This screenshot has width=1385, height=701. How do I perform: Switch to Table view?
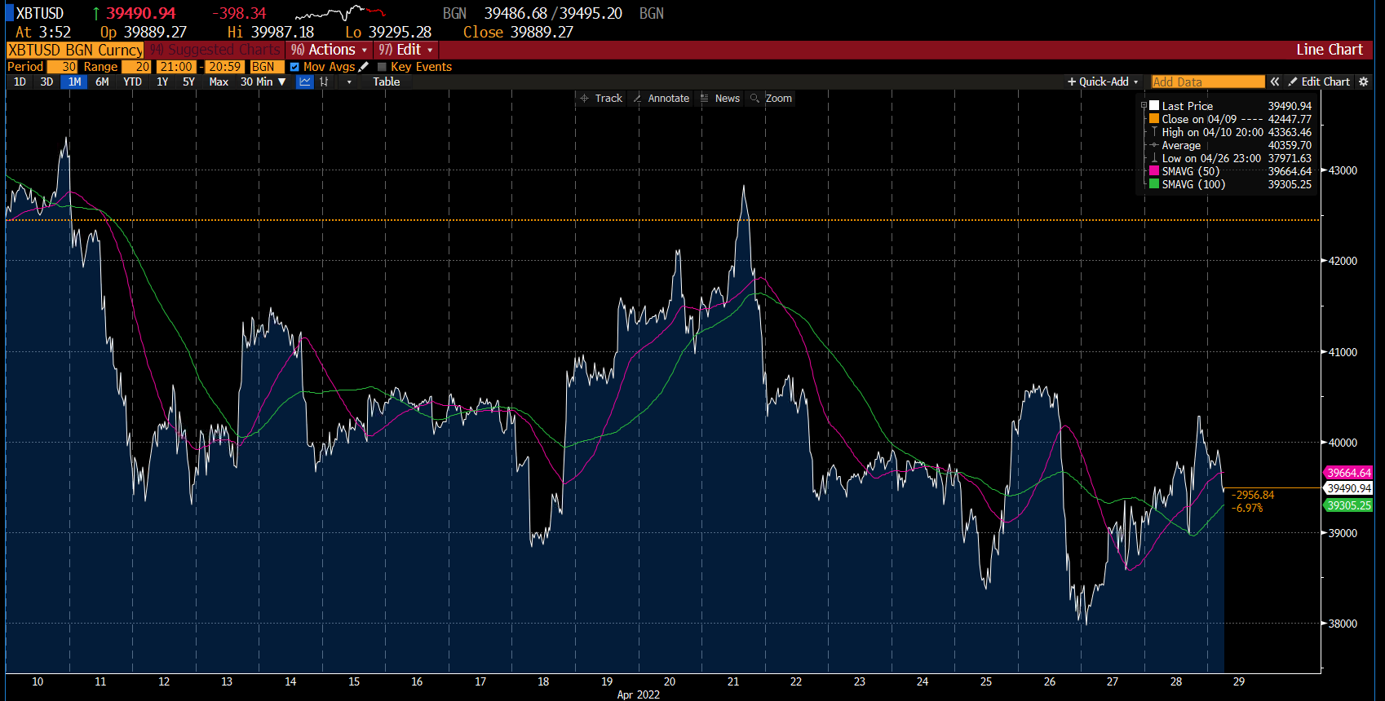pos(386,82)
